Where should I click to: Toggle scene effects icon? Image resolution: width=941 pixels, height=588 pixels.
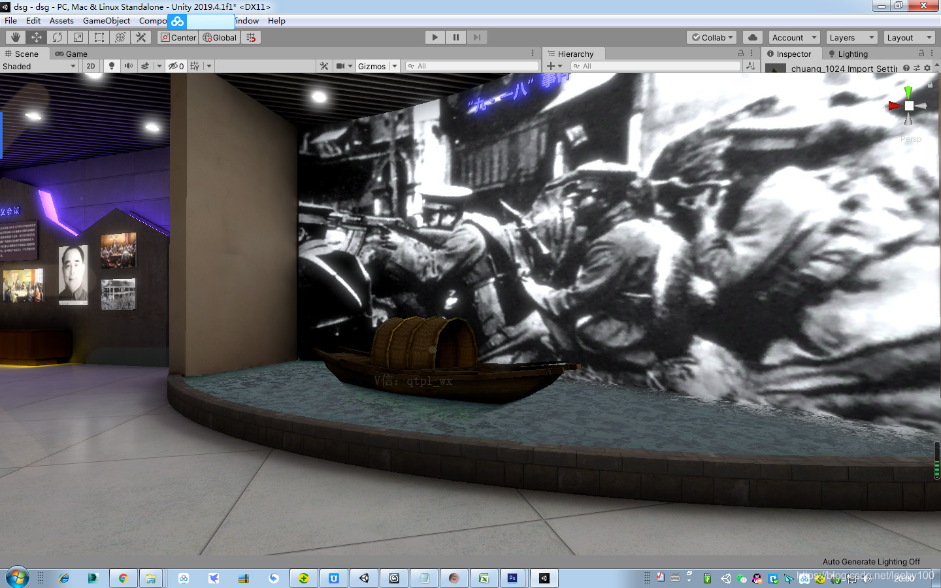tap(145, 66)
